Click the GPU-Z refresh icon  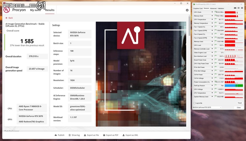pos(238,8)
